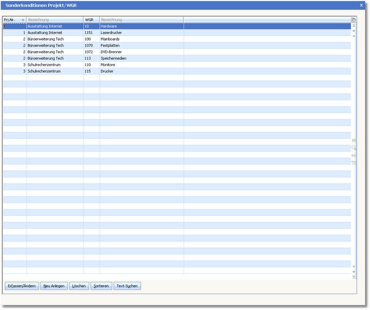Click the magnifier search icon on right edge
The height and width of the screenshot is (310, 370).
(354, 148)
